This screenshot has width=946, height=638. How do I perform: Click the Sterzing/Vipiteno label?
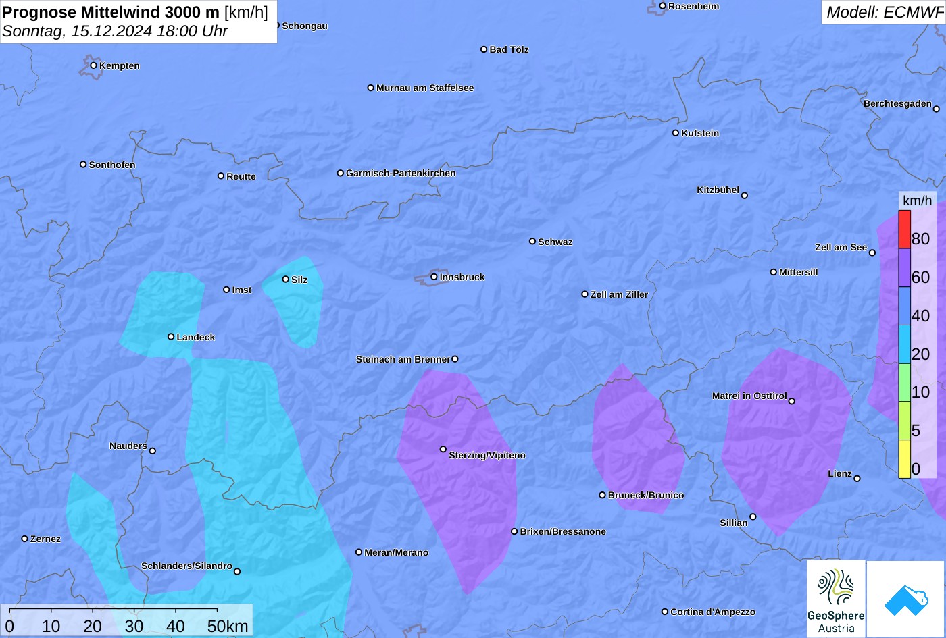tap(487, 455)
